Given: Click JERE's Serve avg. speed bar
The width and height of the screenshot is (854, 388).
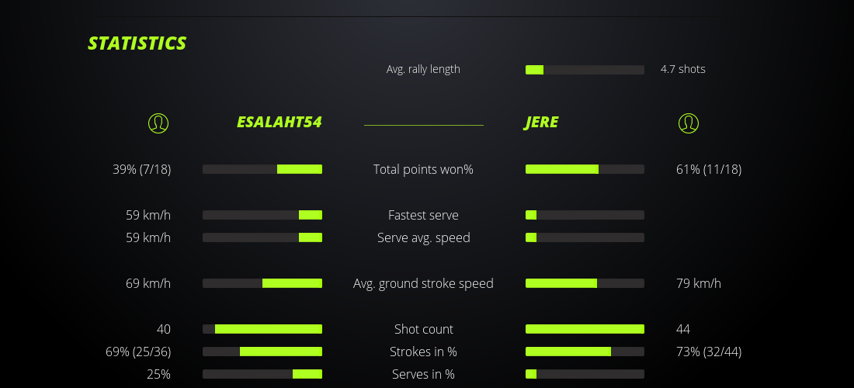Looking at the screenshot, I should point(585,237).
